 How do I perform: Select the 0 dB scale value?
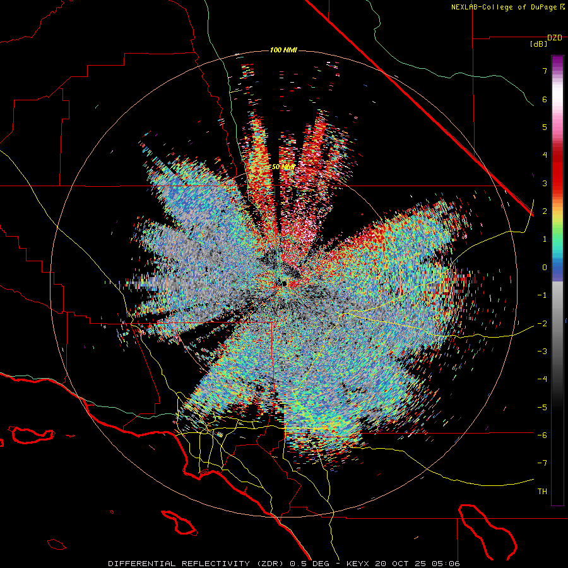pos(545,268)
